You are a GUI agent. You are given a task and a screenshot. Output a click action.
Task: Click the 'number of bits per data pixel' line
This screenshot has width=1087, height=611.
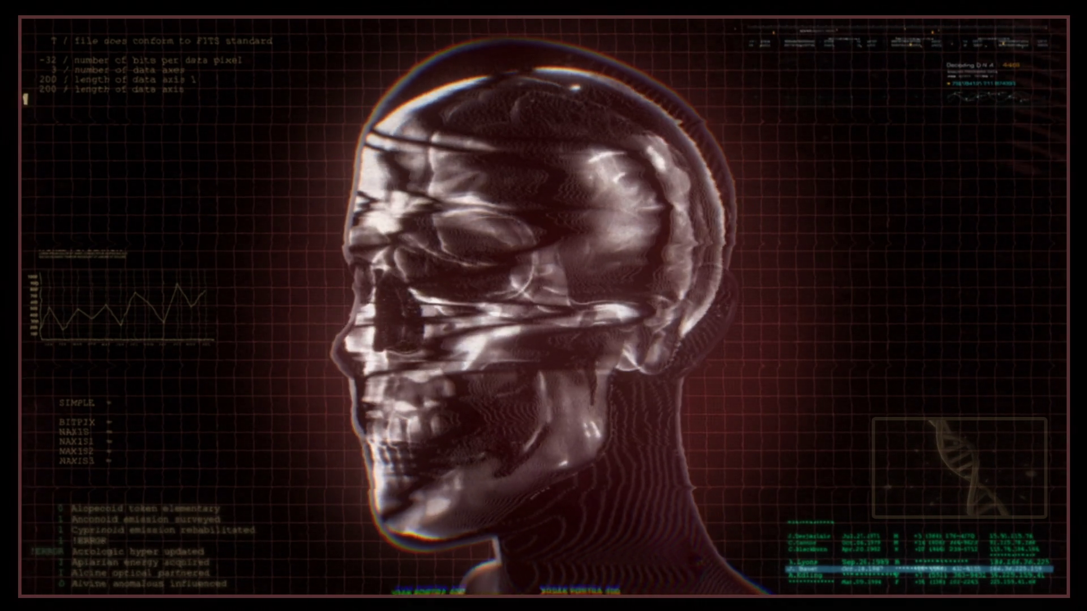coord(157,60)
